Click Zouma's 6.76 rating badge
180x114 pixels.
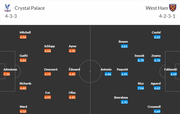click(157, 60)
